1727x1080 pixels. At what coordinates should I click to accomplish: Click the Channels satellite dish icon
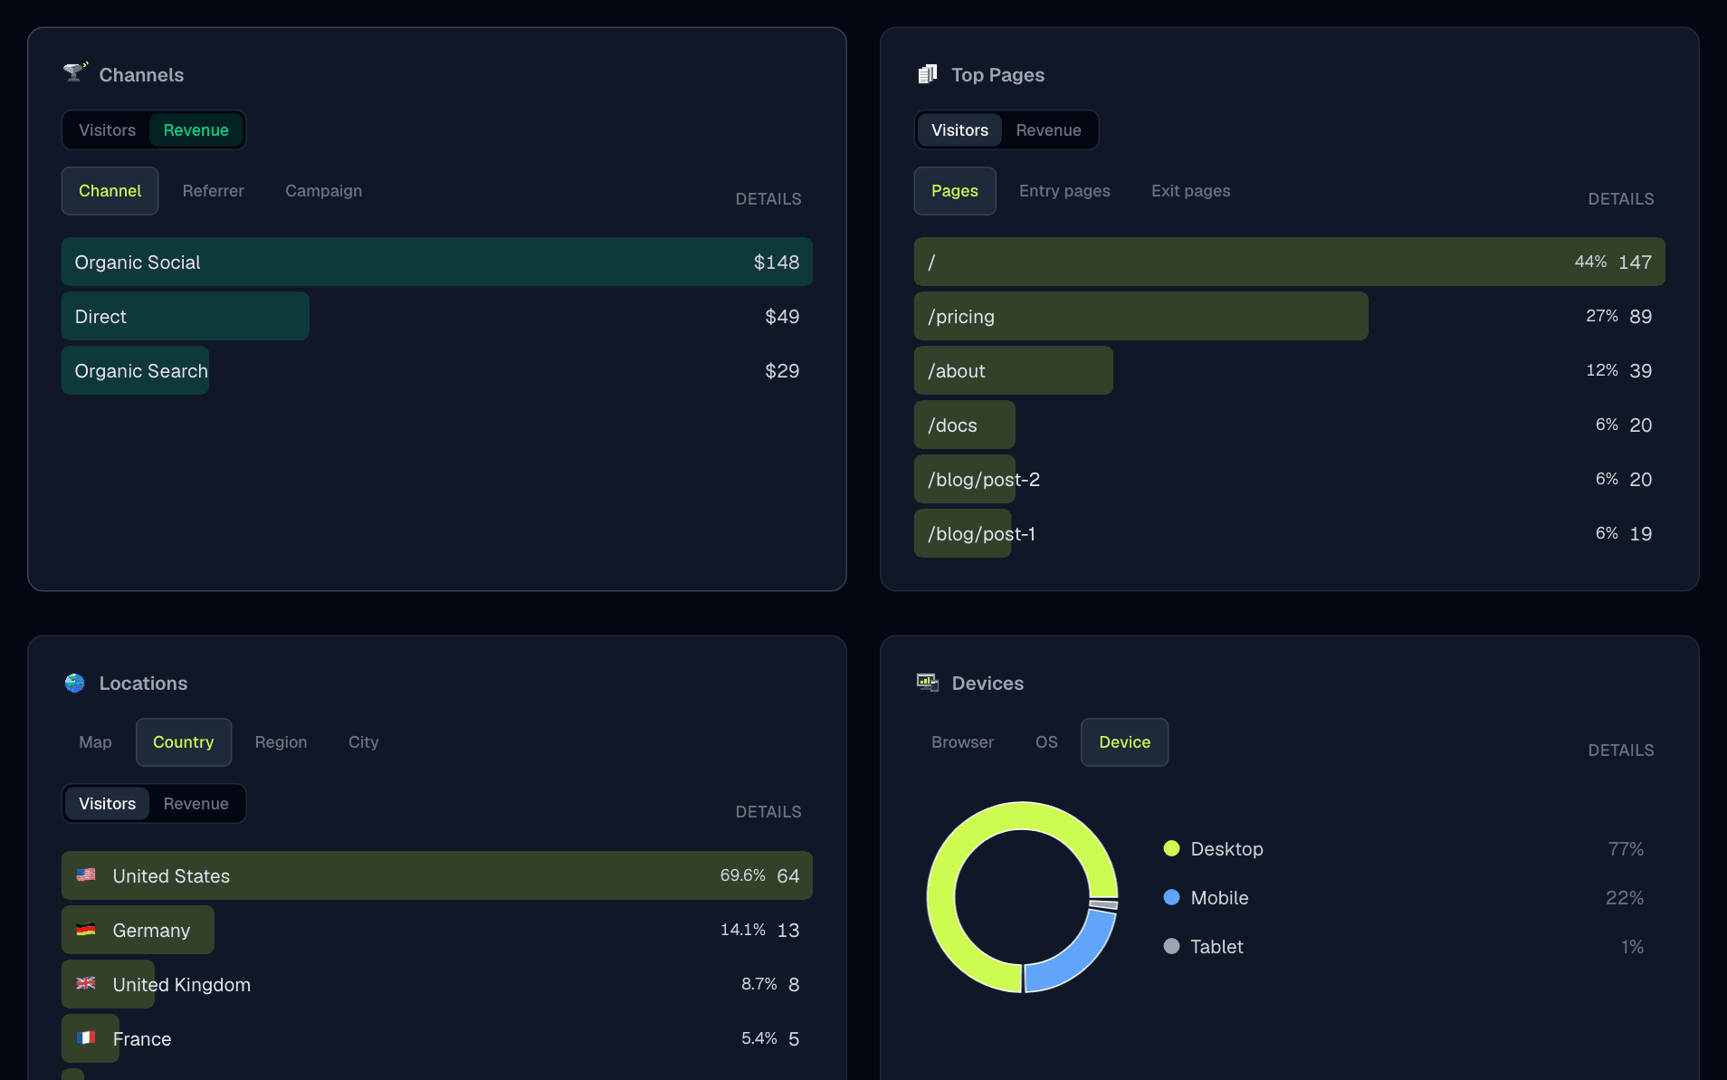coord(75,72)
